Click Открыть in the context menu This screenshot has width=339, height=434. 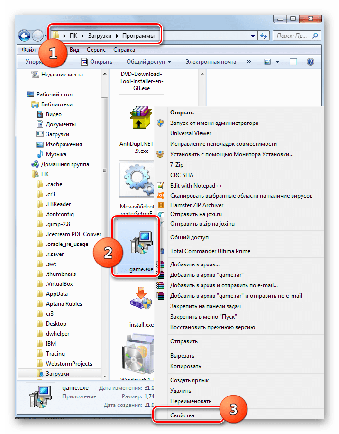pos(182,113)
